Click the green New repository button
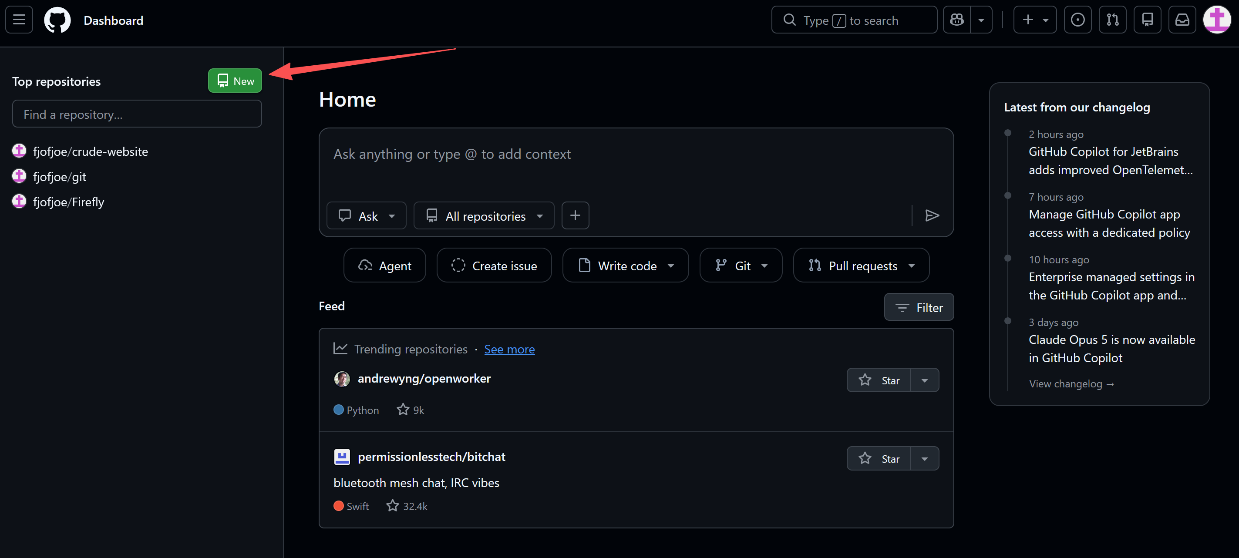The image size is (1239, 558). coord(235,81)
